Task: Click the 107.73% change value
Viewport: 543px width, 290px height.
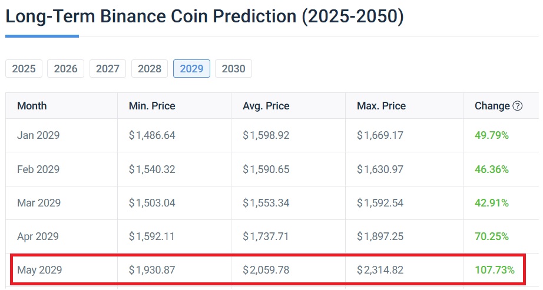Action: tap(495, 271)
